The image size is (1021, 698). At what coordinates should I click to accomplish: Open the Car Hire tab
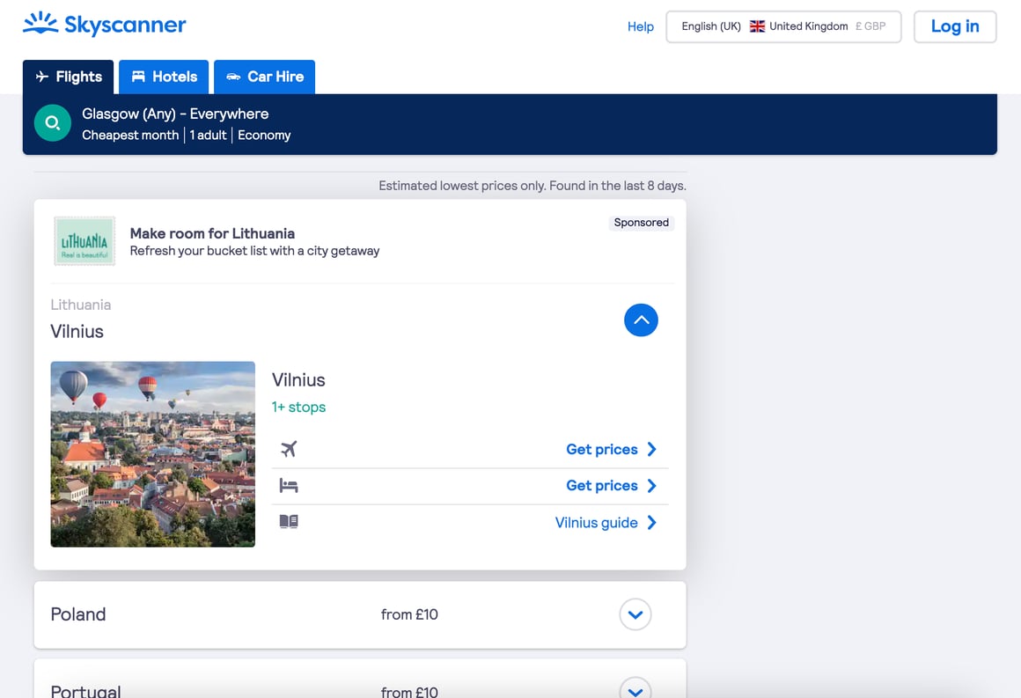click(264, 77)
